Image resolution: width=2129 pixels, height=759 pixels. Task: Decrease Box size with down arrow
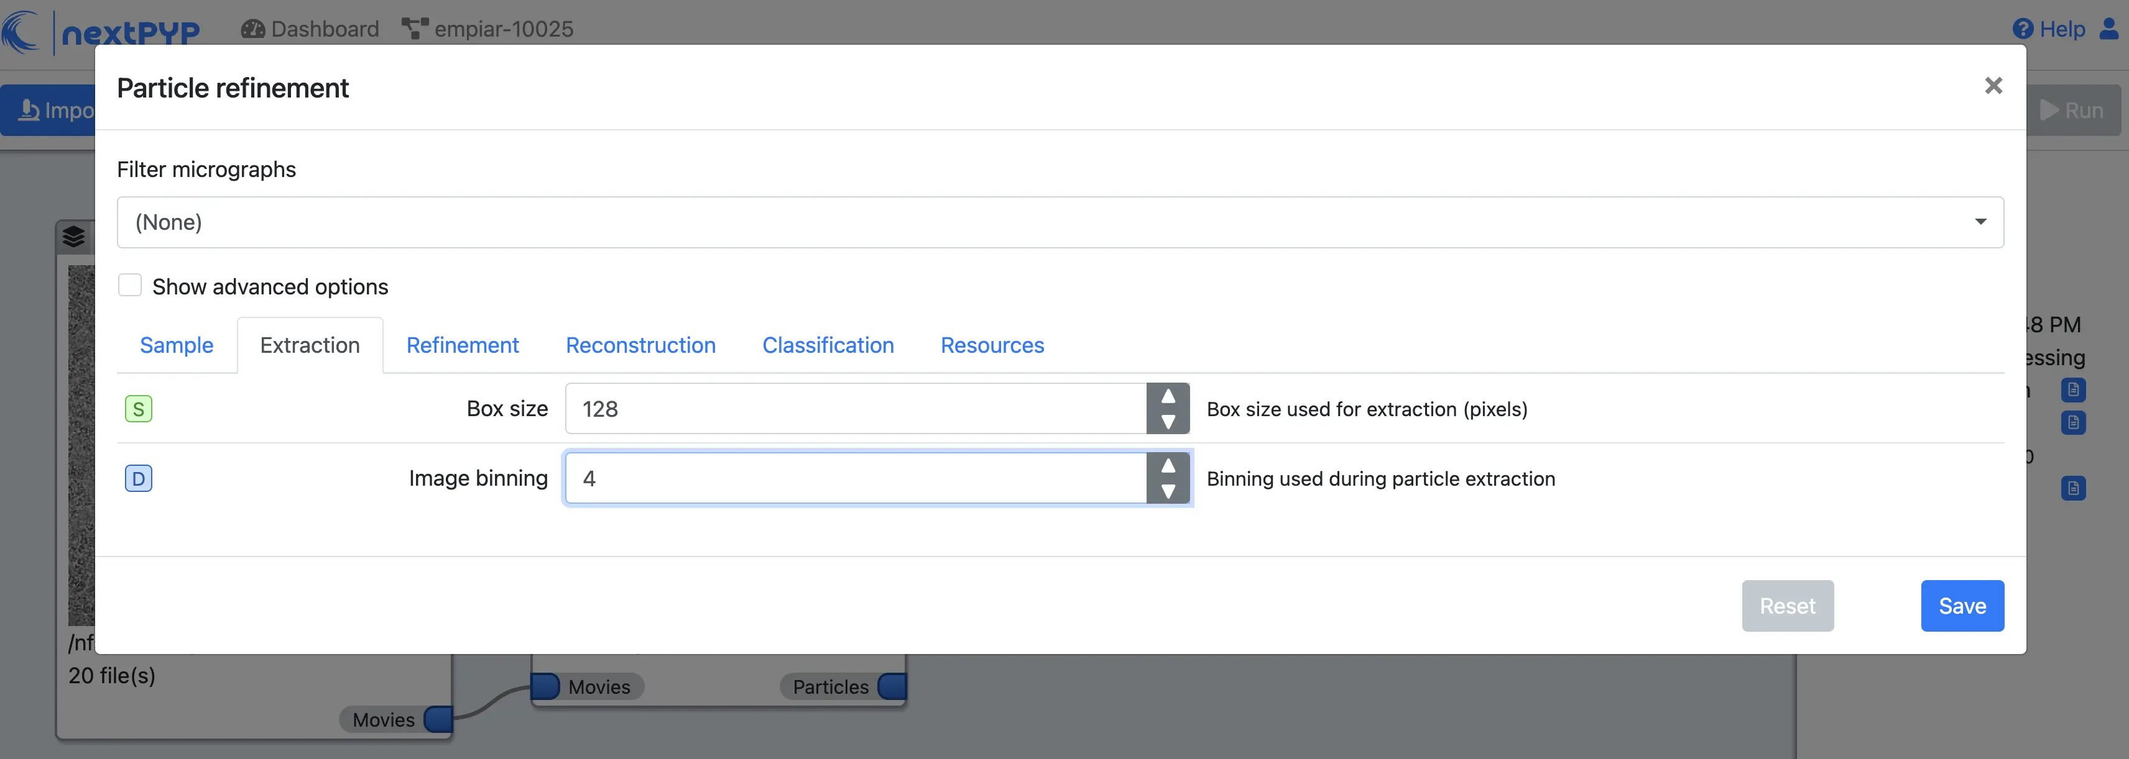(1167, 422)
